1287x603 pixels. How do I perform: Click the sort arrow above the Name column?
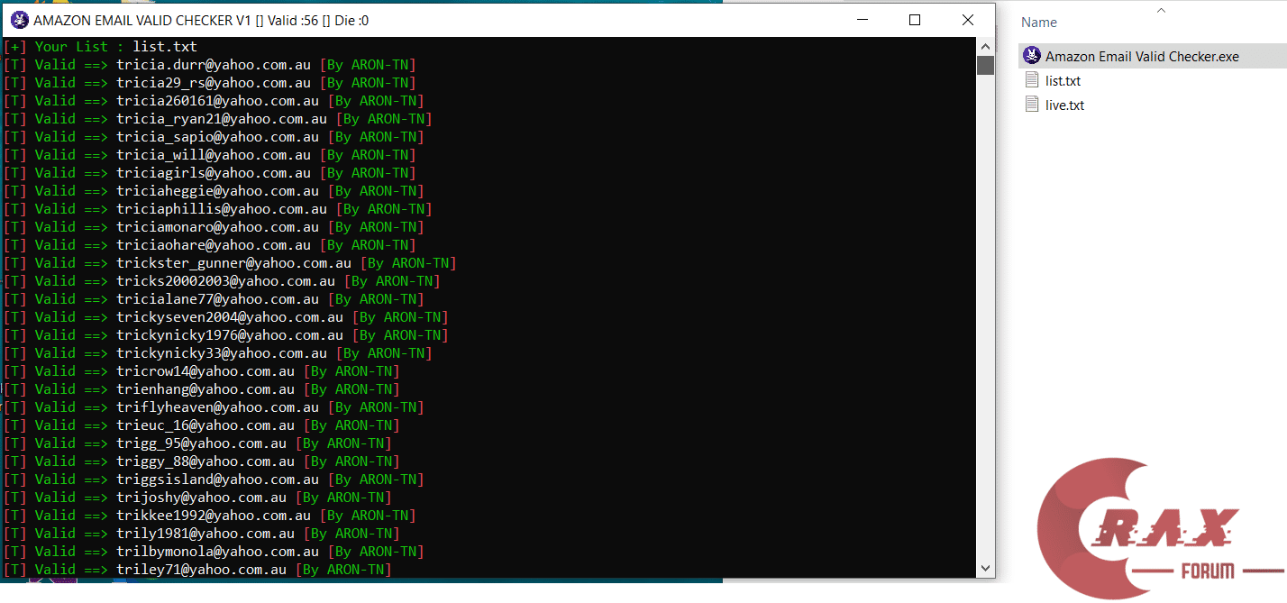(x=1161, y=11)
